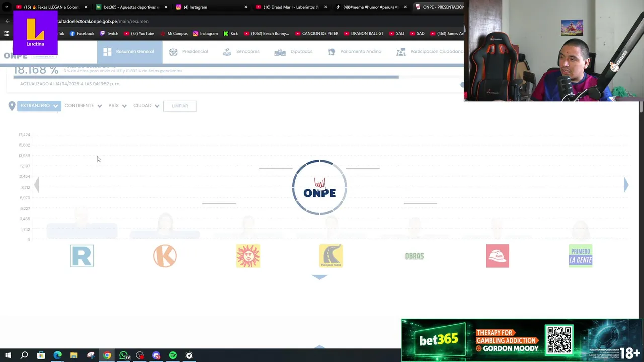This screenshot has width=644, height=362.
Task: Expand details with the triangle below the chart
Action: coord(319,277)
